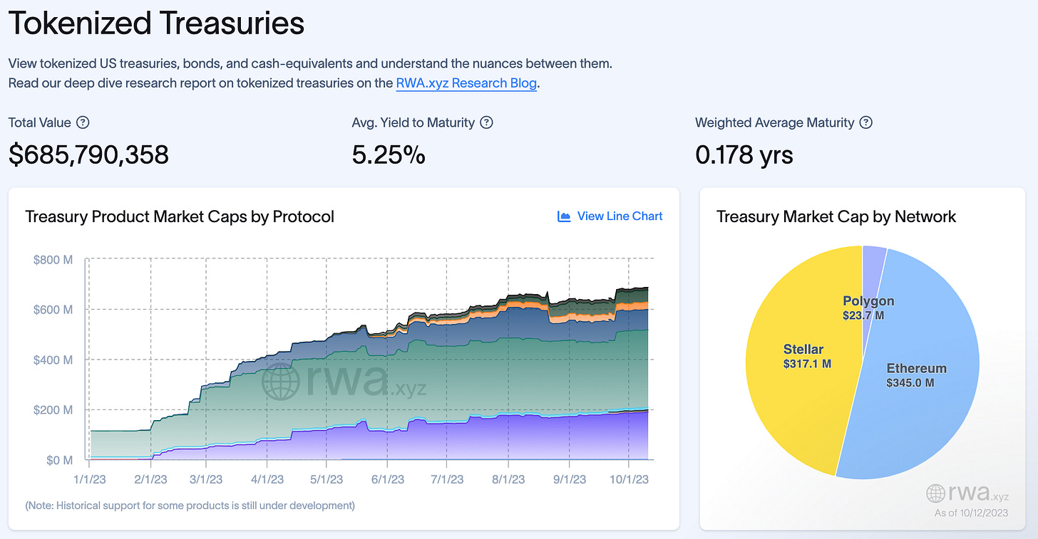Click the Tokenized Treasuries page heading
This screenshot has height=539, width=1038.
pyautogui.click(x=156, y=23)
